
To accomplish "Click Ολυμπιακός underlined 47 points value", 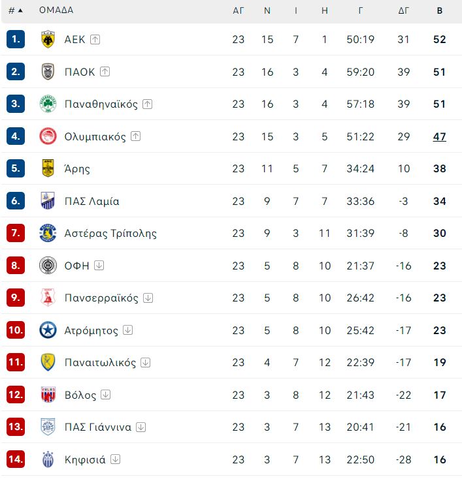I will tap(439, 136).
